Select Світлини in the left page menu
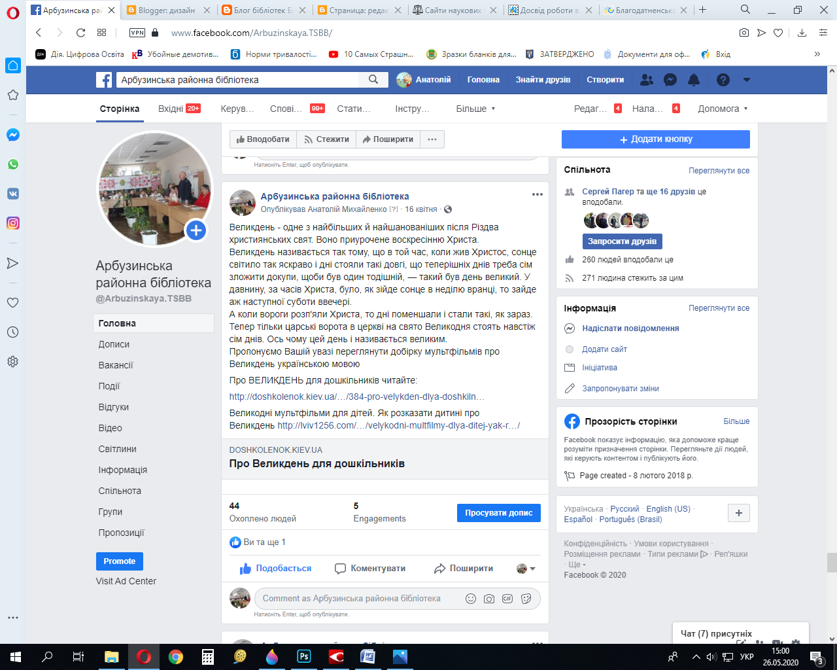 coord(118,449)
